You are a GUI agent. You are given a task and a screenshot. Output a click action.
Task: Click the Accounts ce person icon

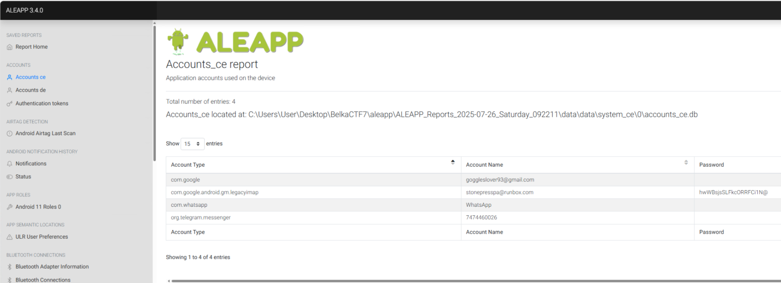pos(10,77)
